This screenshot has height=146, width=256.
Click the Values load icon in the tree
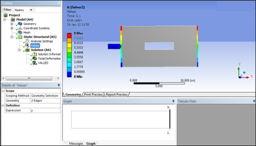[27, 45]
